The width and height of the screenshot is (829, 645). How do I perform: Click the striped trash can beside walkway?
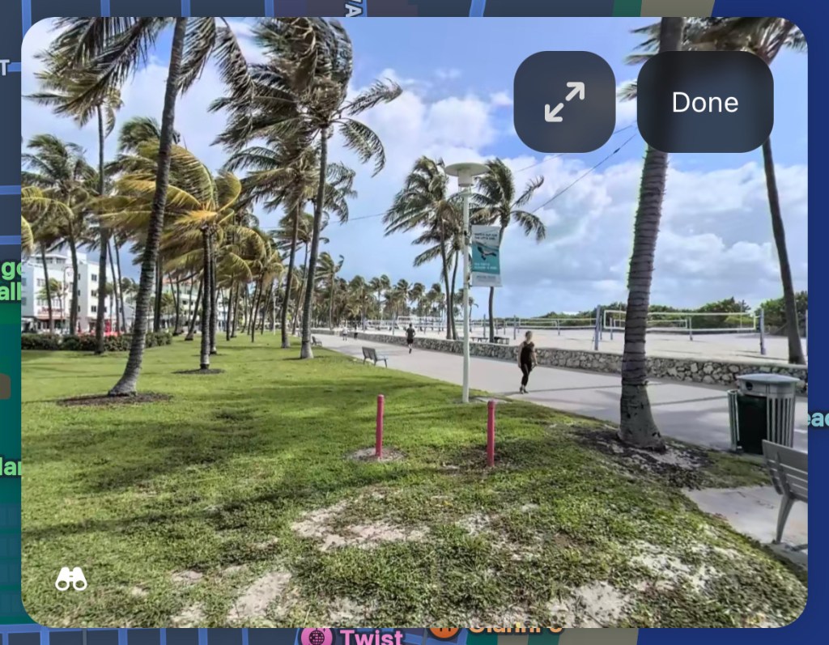[763, 413]
